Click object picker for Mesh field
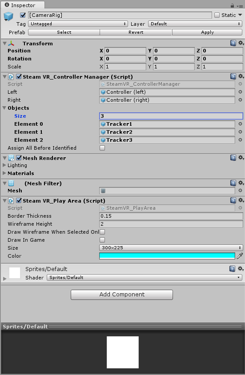Viewport: 245px width, 375px height. (240, 190)
